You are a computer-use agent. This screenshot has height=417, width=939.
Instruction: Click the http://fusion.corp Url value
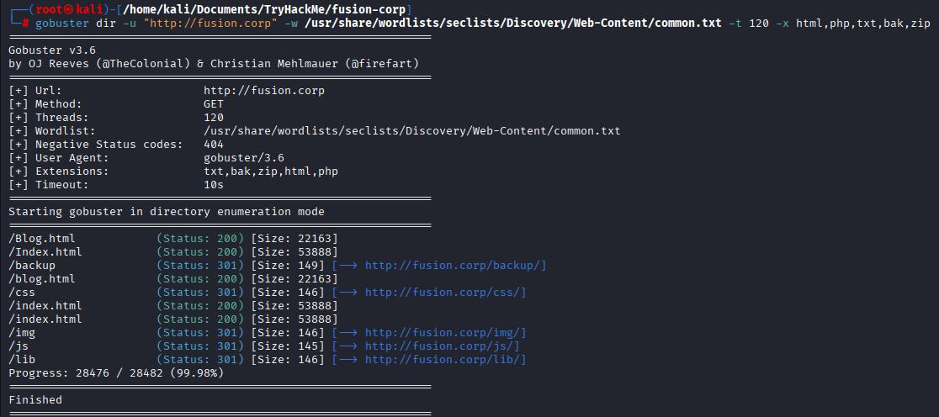264,91
